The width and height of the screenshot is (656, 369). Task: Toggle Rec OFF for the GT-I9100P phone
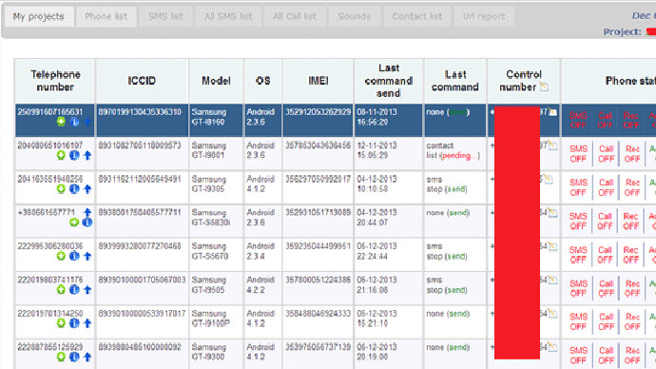click(x=631, y=321)
